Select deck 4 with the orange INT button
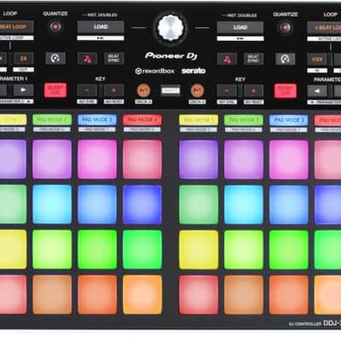341x341 pixels. pyautogui.click(x=197, y=91)
